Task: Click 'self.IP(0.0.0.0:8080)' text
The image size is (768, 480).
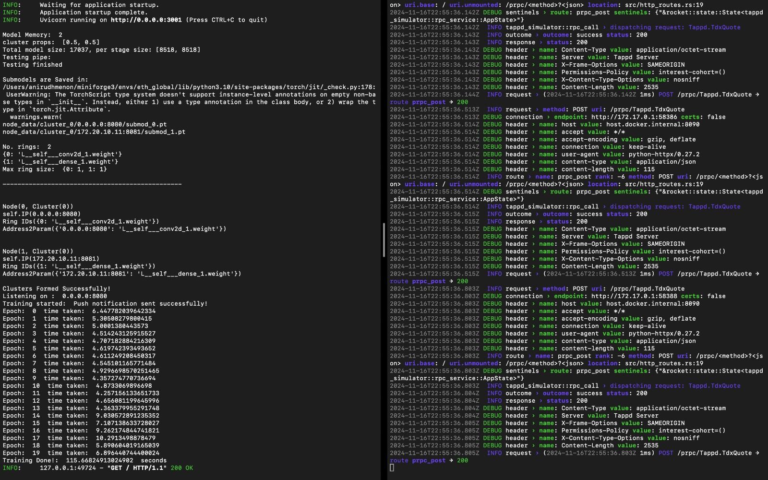Action: click(42, 214)
